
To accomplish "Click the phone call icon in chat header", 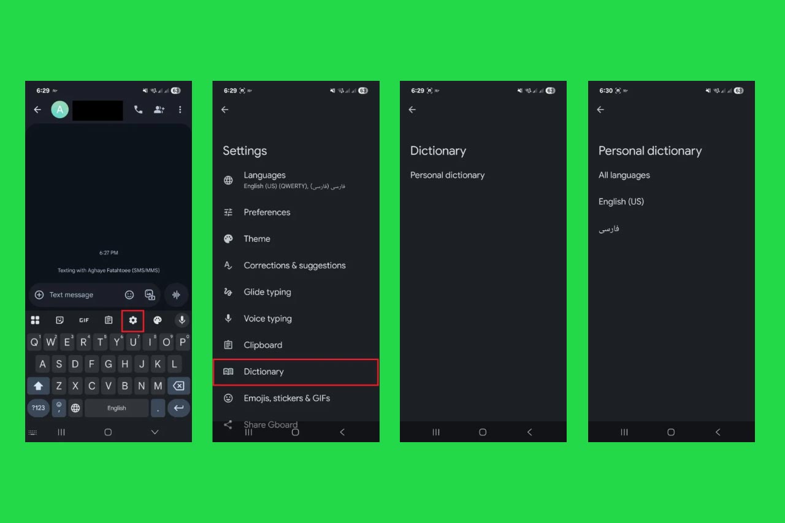I will 138,110.
